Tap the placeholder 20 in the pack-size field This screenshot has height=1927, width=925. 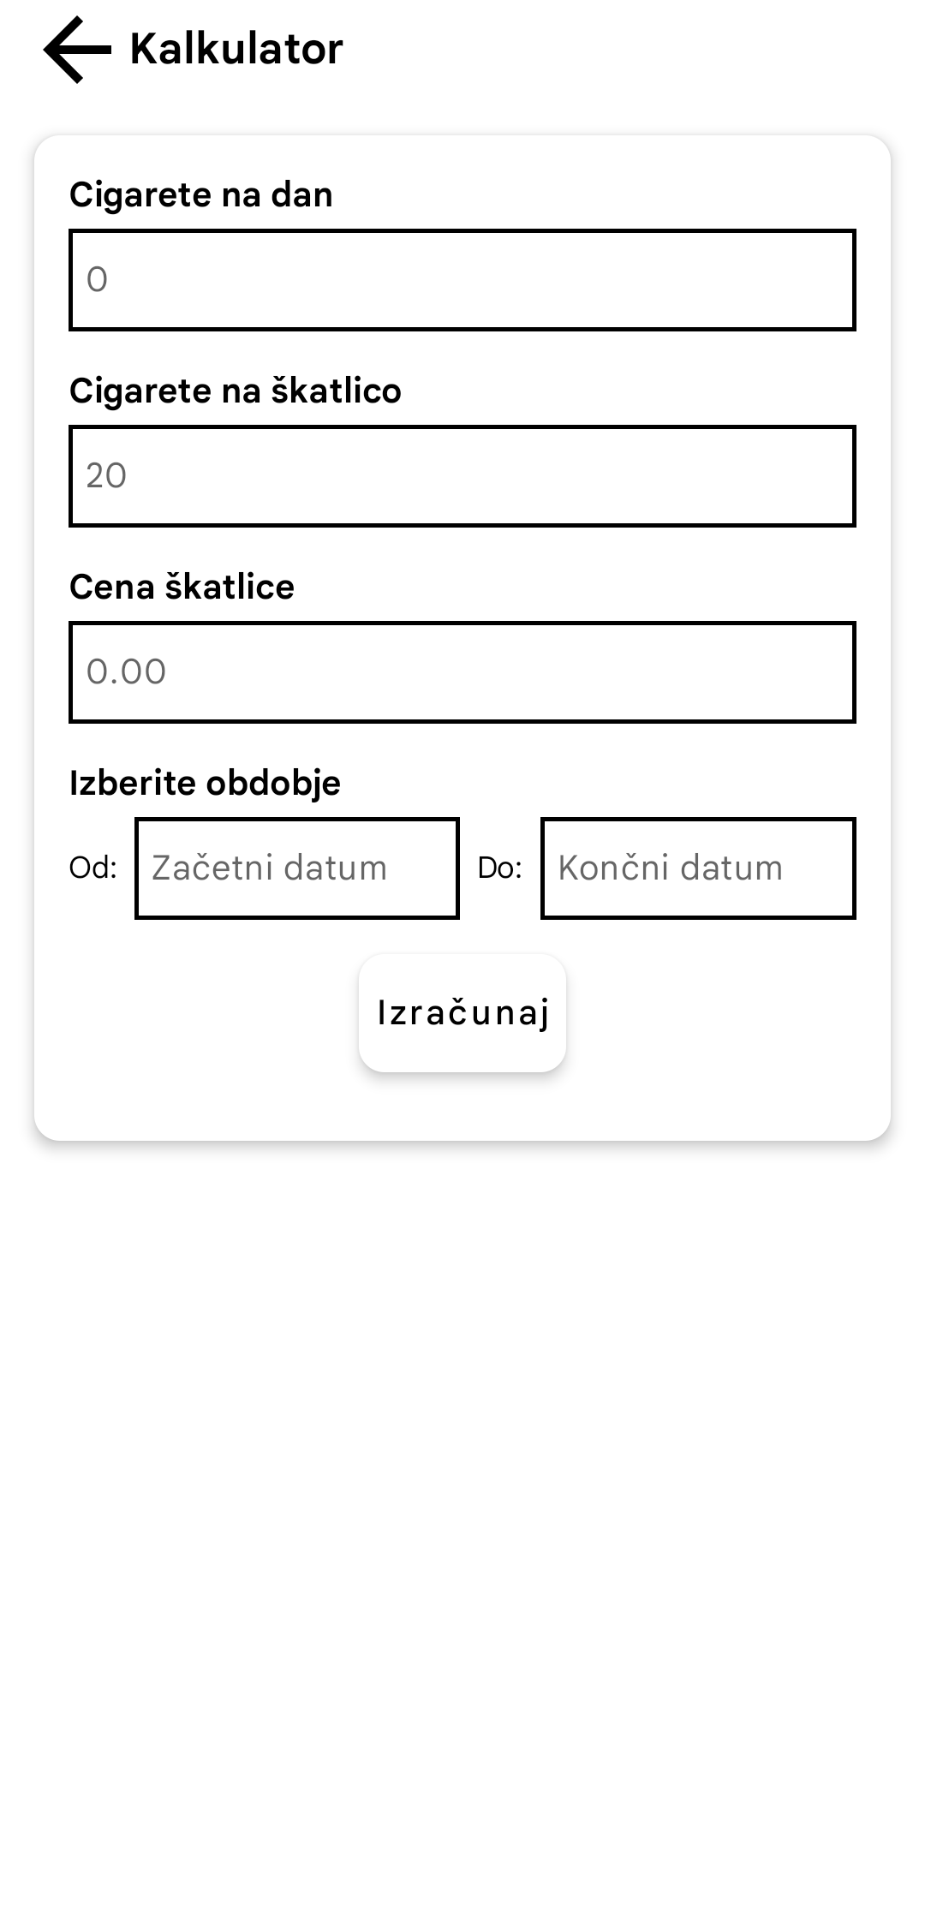pyautogui.click(x=106, y=476)
